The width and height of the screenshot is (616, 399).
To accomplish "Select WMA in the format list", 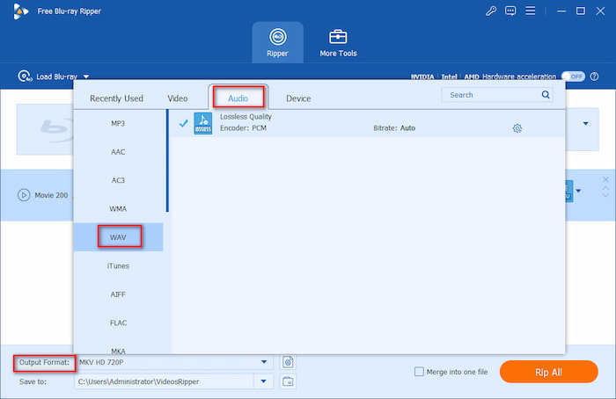I will [118, 208].
